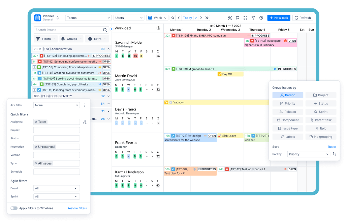This screenshot has width=347, height=221.
Task: Collapse the [TST] Administration group
Action: (x=108, y=49)
